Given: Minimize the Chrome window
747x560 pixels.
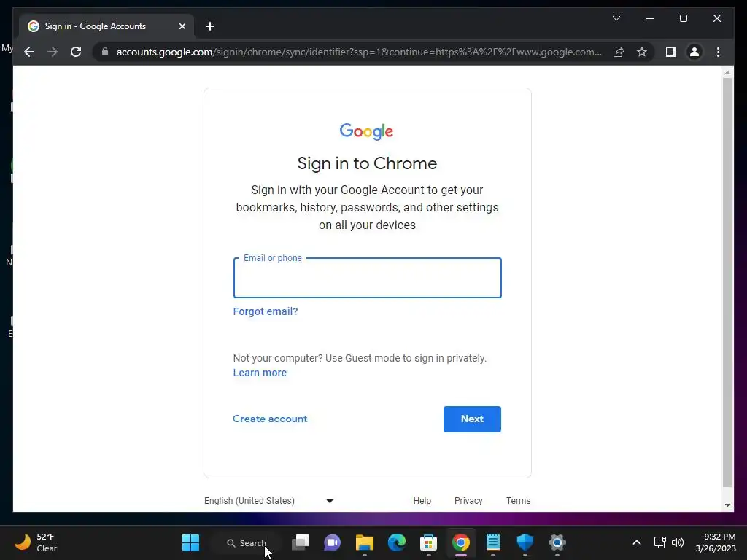Looking at the screenshot, I should (x=650, y=18).
